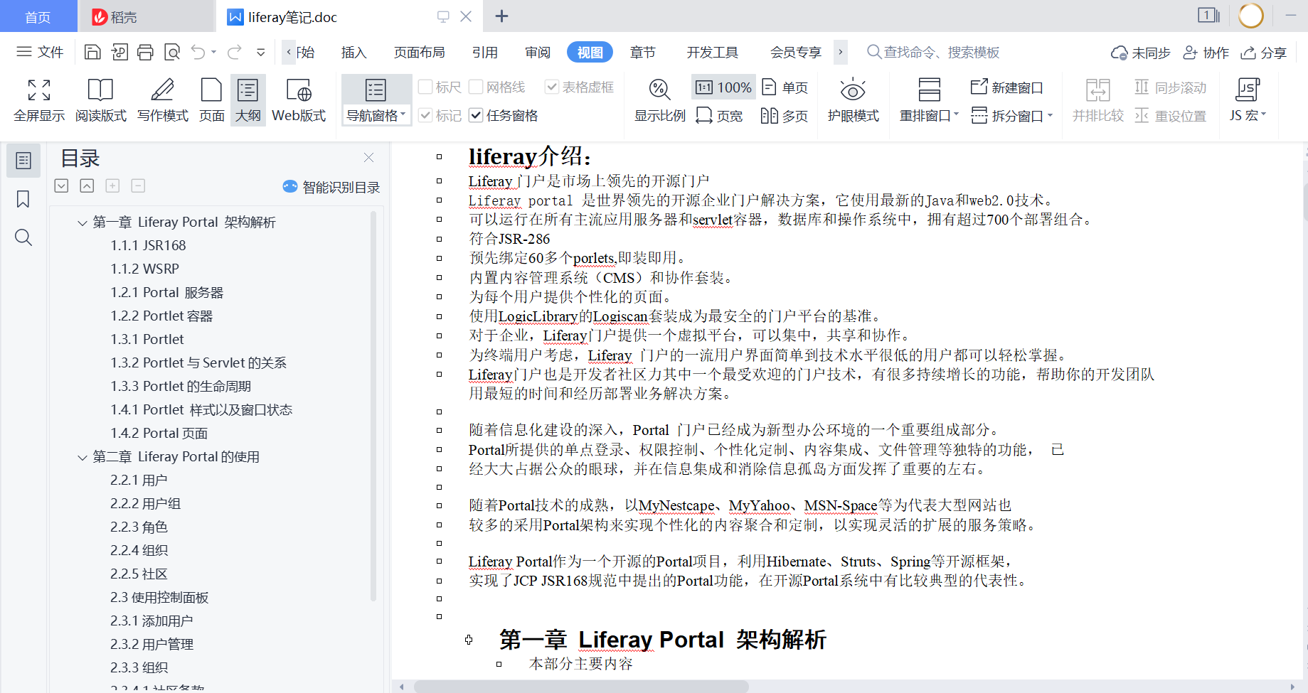Click 新建窗口 new window

click(1007, 87)
